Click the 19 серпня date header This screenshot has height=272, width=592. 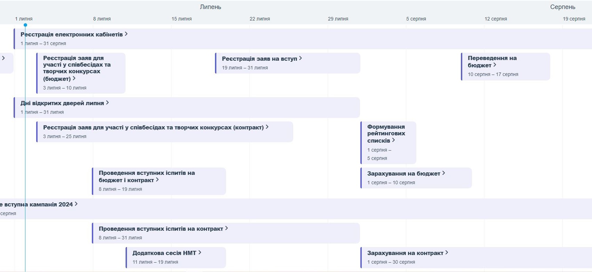coord(574,19)
